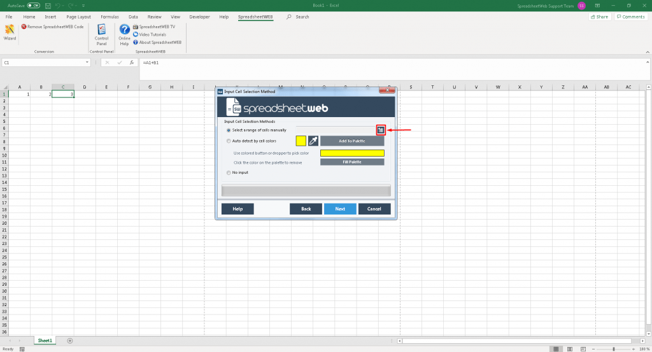652x352 pixels.
Task: Click the Save icon in title bar
Action: click(48, 6)
